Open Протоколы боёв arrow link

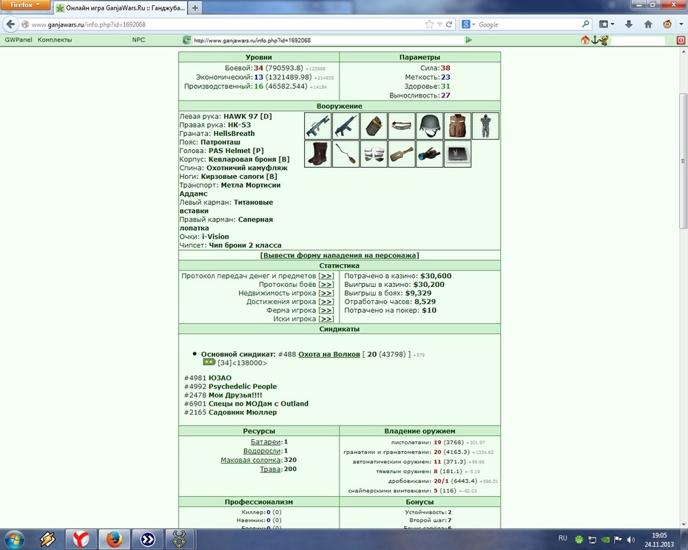326,285
